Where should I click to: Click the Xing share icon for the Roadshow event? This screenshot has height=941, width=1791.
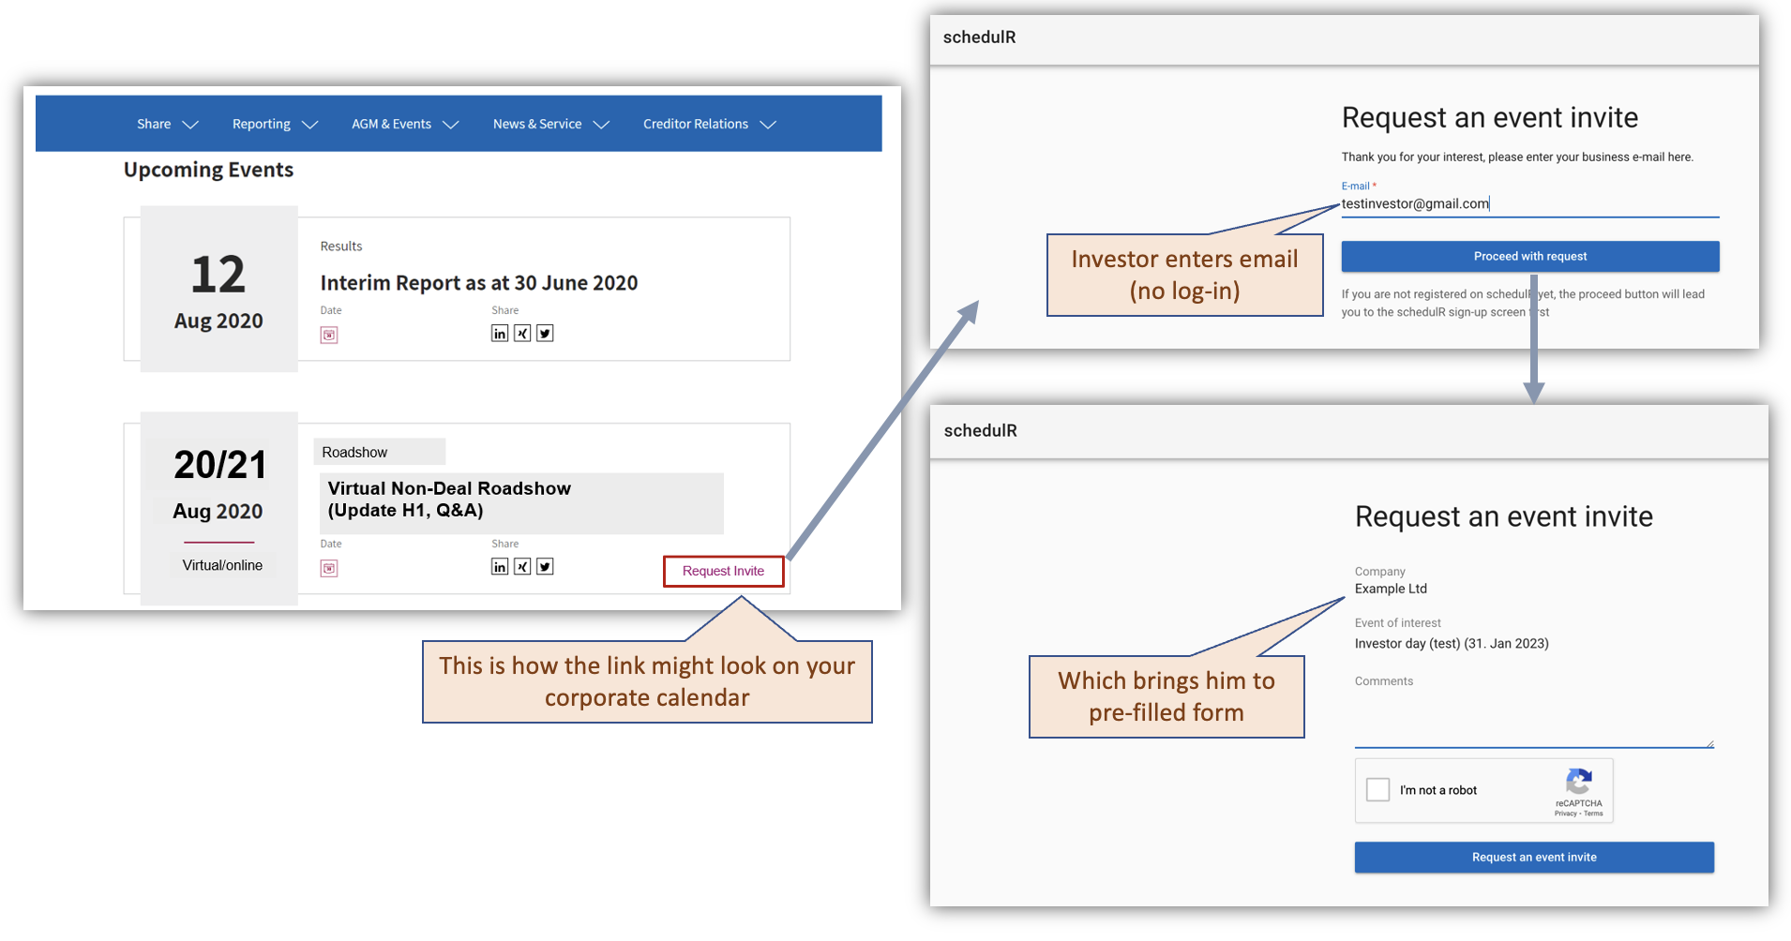tap(521, 566)
